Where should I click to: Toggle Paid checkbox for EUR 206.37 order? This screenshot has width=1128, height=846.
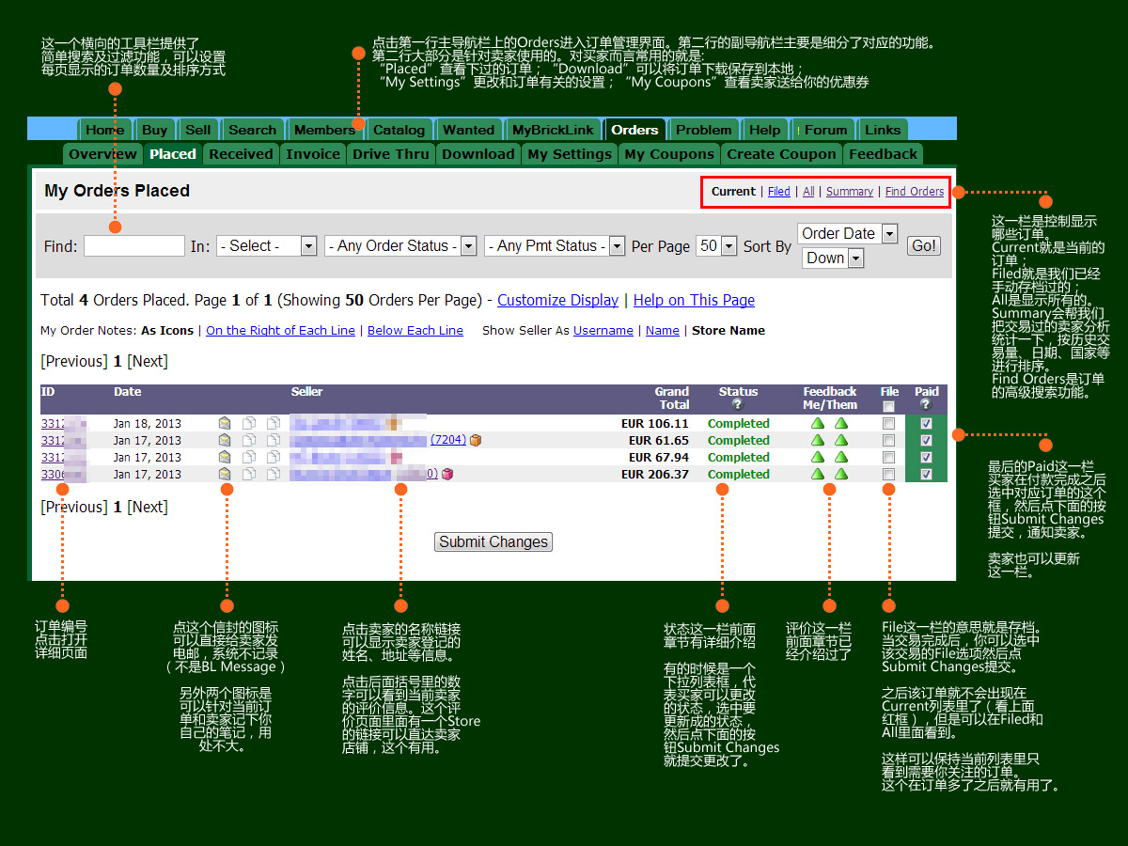[x=926, y=475]
